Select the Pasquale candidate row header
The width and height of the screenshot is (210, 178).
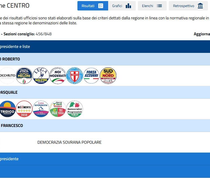(9, 92)
